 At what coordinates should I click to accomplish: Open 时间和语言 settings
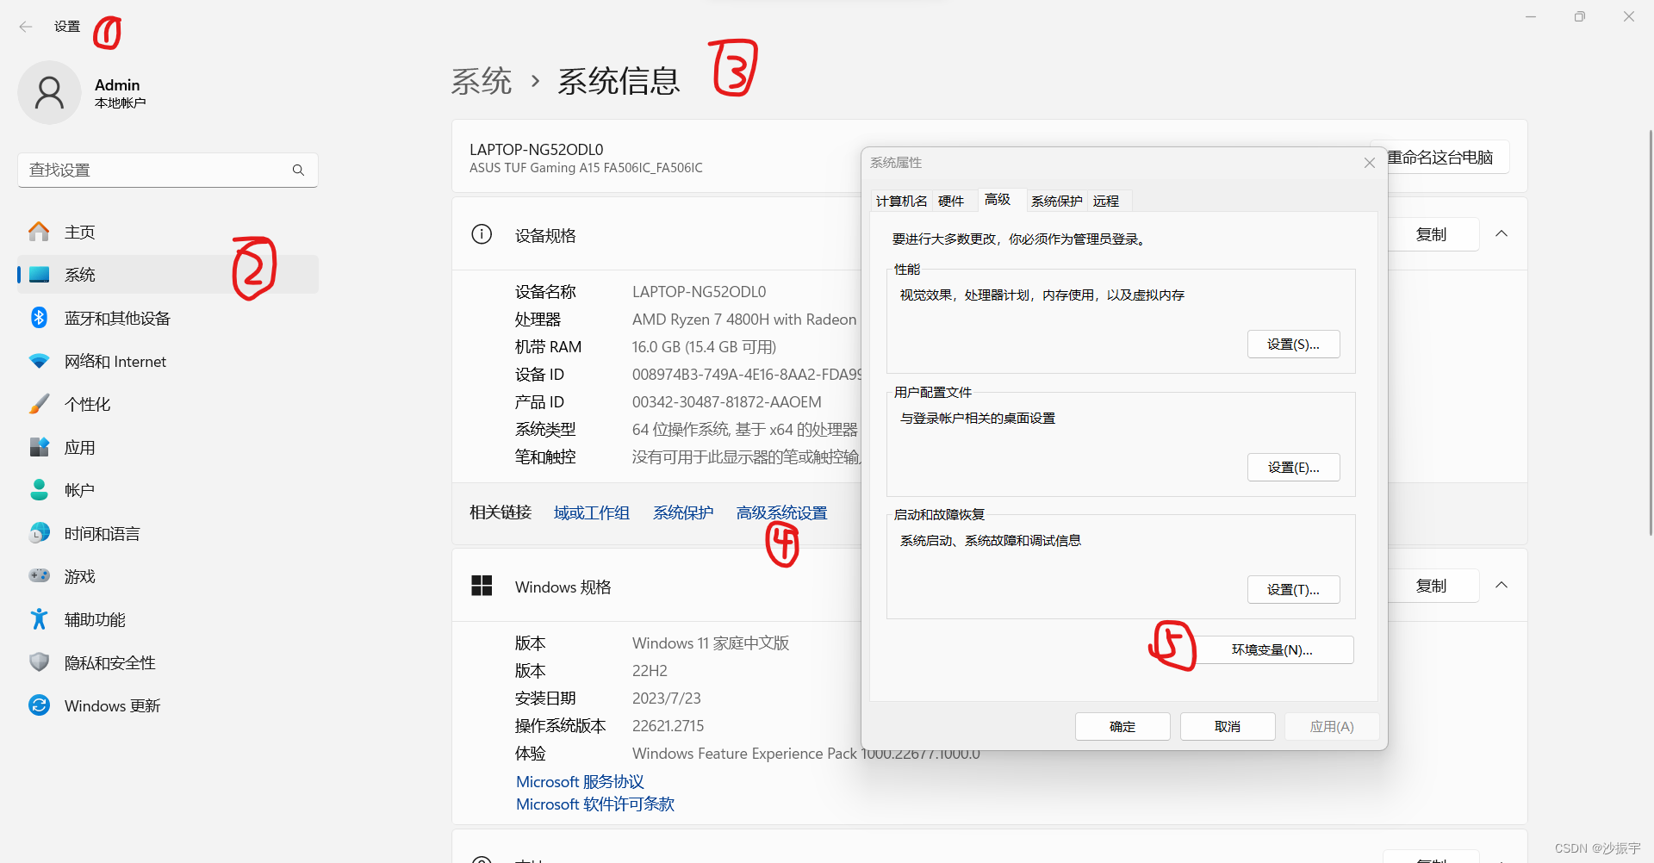click(x=168, y=533)
